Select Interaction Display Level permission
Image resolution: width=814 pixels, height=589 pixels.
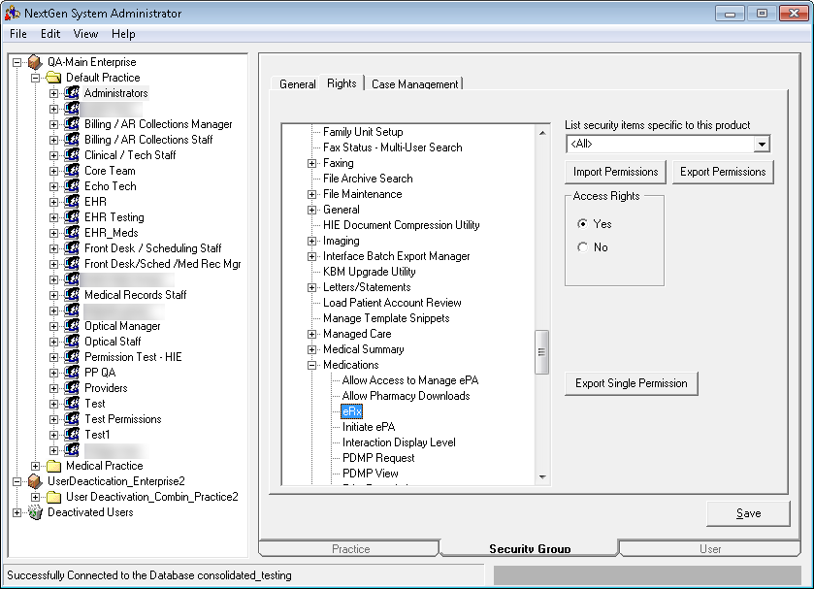coord(399,442)
